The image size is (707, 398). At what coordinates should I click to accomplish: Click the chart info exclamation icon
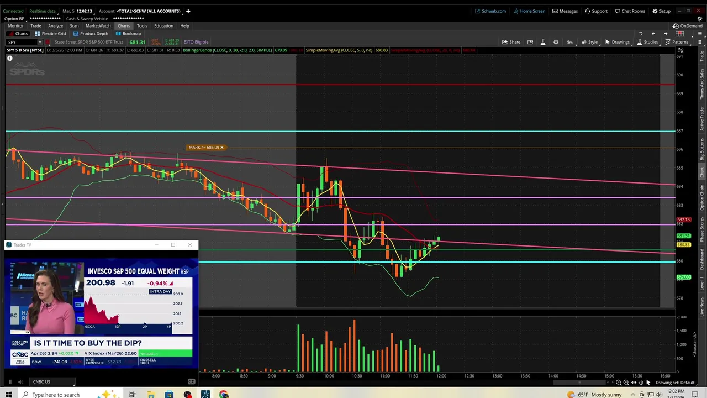(x=9, y=58)
